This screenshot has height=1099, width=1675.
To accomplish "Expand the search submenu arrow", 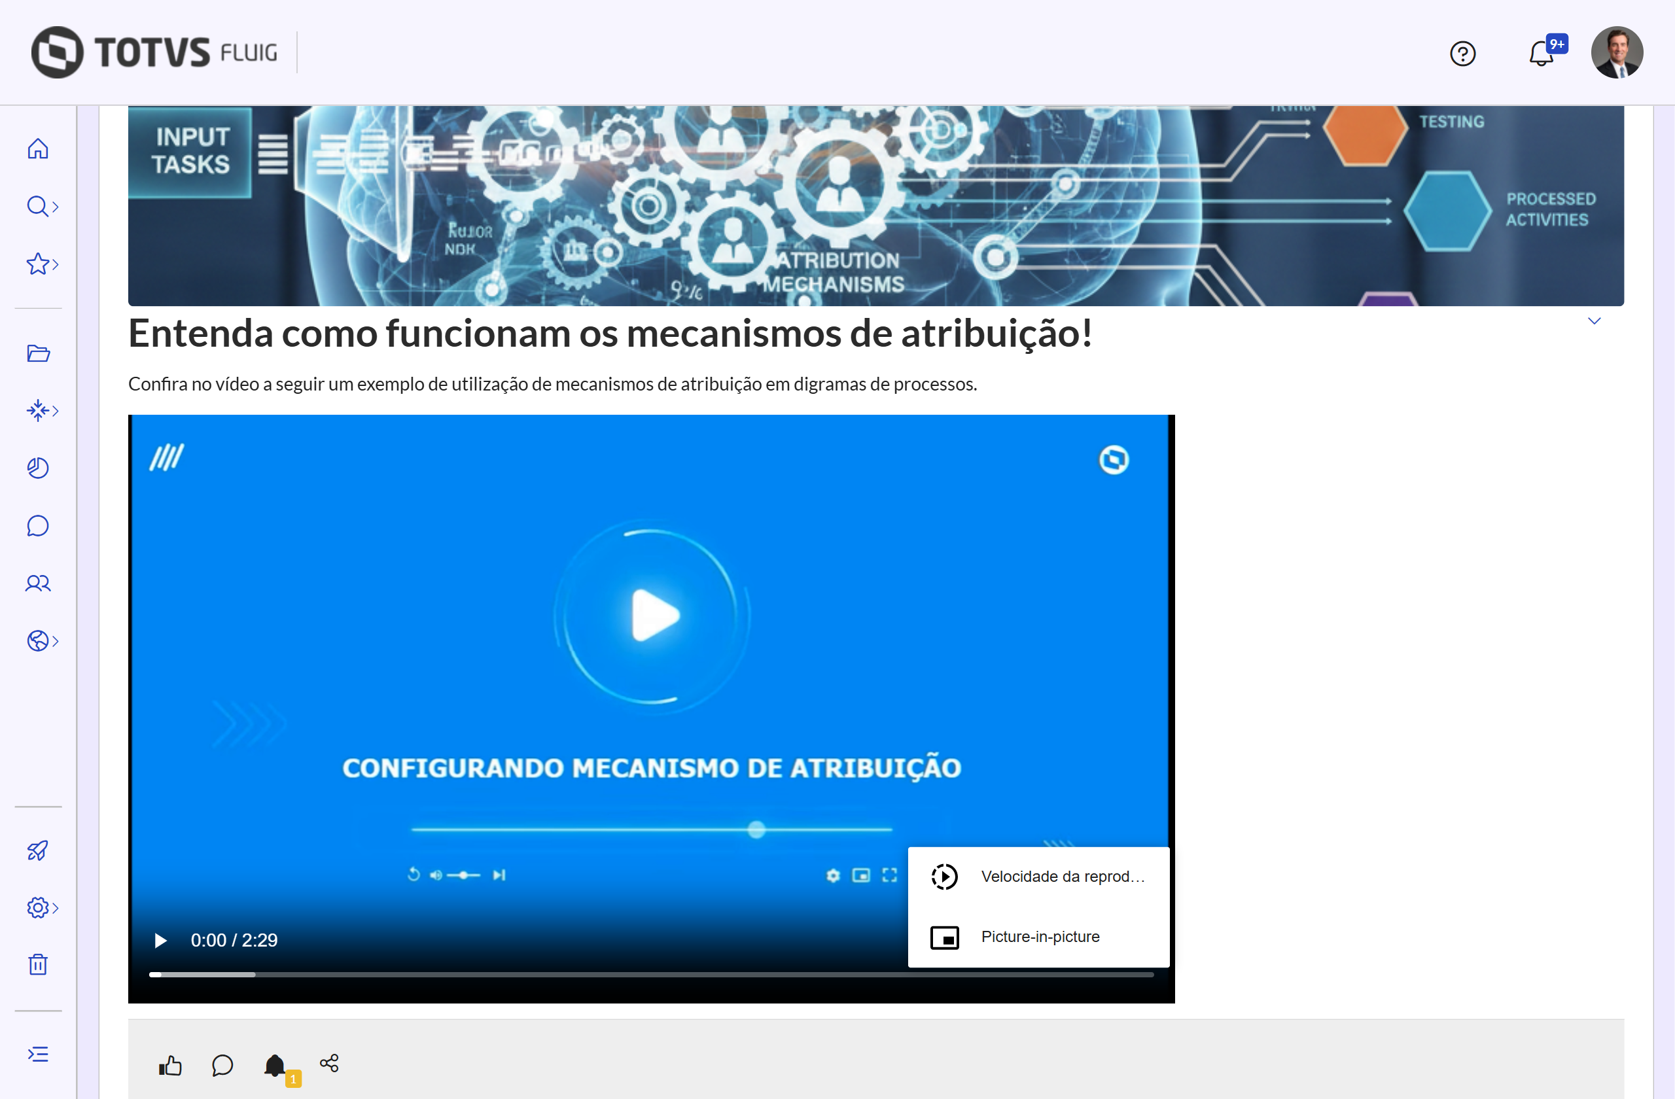I will [x=55, y=207].
